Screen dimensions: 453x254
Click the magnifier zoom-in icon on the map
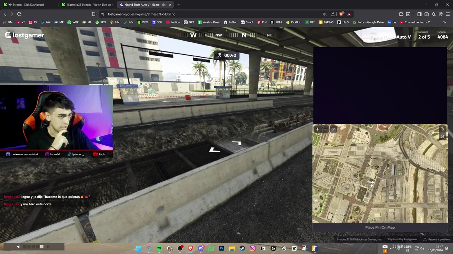442,129
